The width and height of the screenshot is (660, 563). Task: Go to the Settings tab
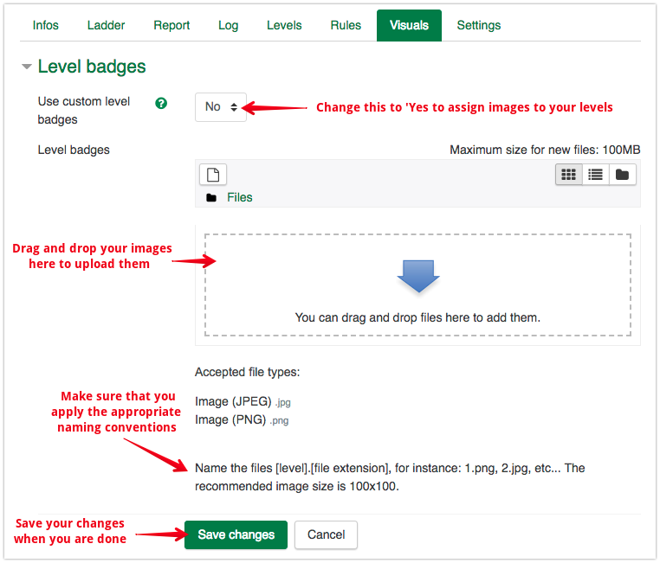tap(479, 25)
